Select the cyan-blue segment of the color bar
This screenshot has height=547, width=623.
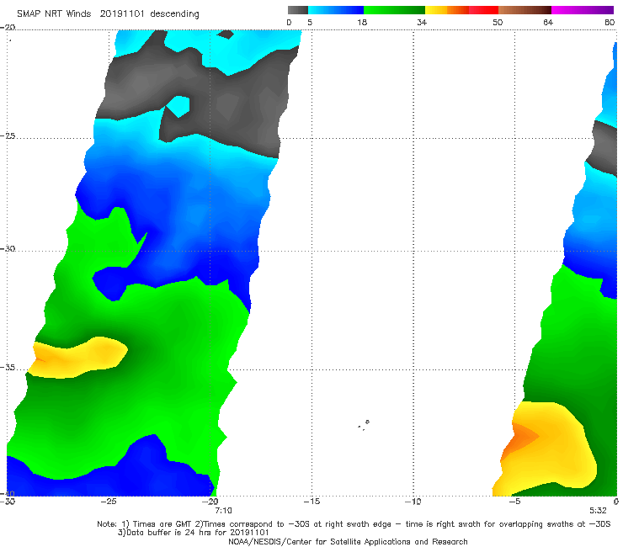[336, 10]
